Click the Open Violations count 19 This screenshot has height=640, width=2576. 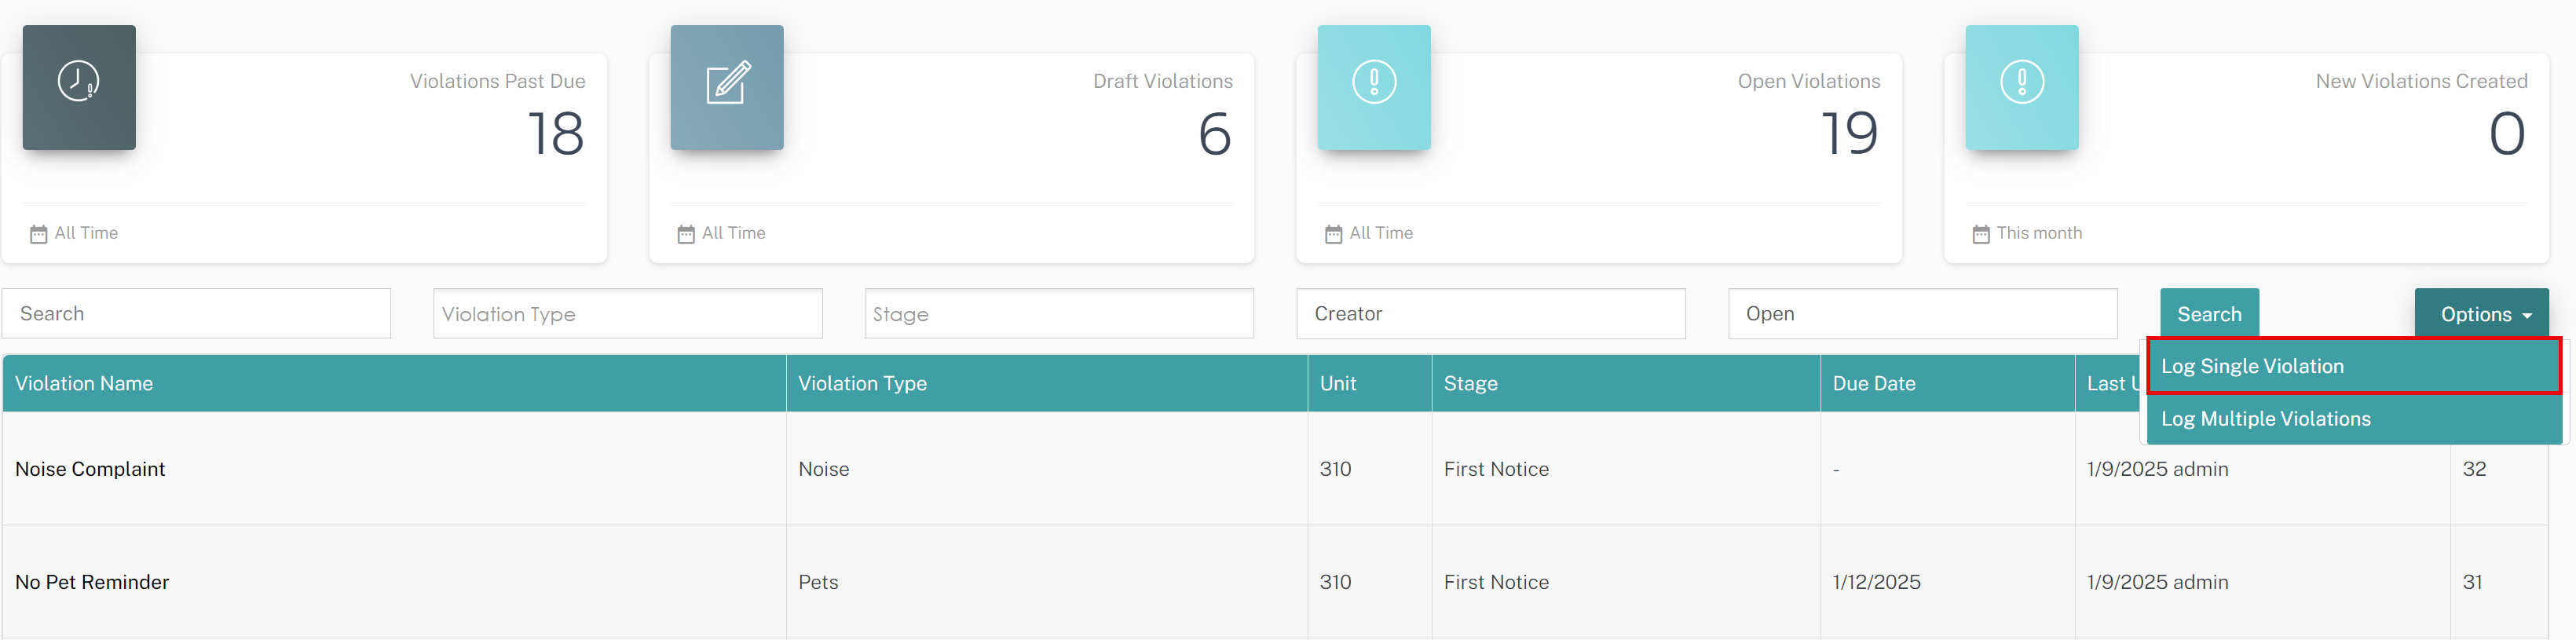1849,134
